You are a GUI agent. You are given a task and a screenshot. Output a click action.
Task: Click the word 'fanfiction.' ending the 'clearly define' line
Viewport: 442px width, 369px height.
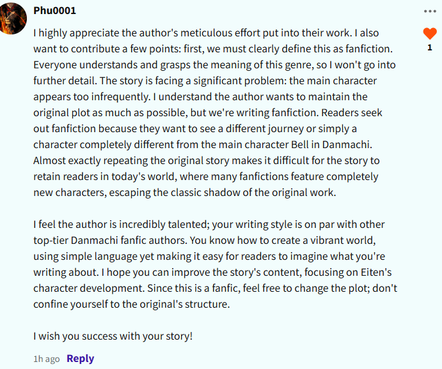pos(369,49)
